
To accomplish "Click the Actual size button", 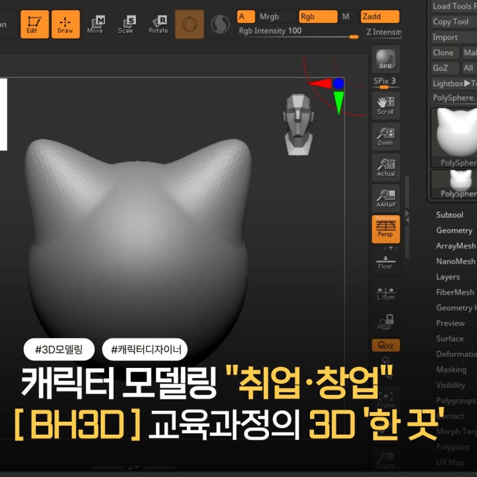I will coord(385,168).
